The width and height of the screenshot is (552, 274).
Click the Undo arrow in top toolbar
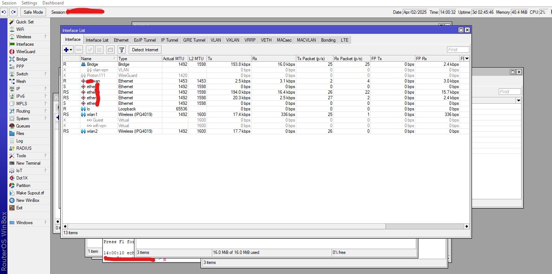coord(4,12)
